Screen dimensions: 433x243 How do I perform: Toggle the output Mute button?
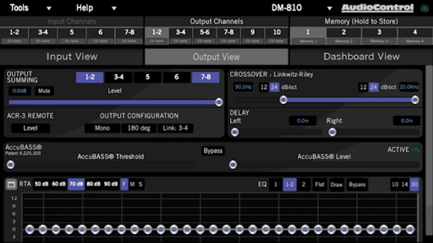click(44, 91)
